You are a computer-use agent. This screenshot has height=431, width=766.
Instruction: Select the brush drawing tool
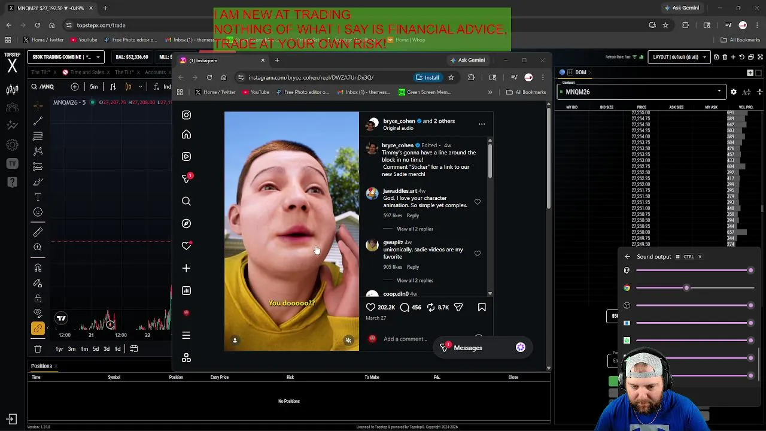(x=38, y=181)
